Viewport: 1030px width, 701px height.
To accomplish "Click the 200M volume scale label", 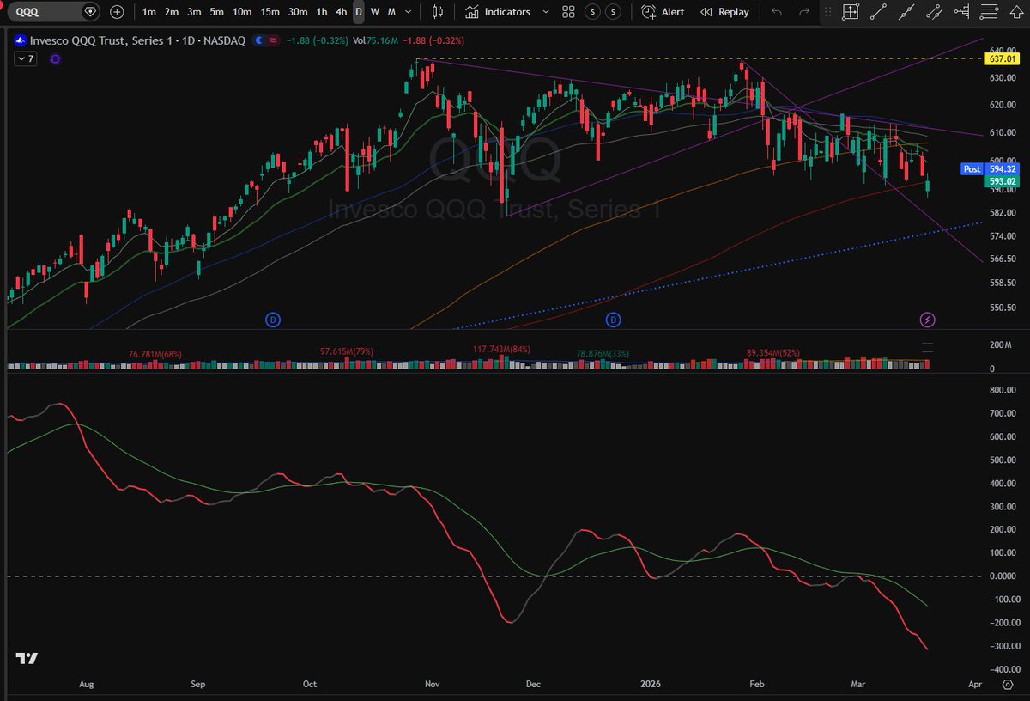I will (1001, 344).
